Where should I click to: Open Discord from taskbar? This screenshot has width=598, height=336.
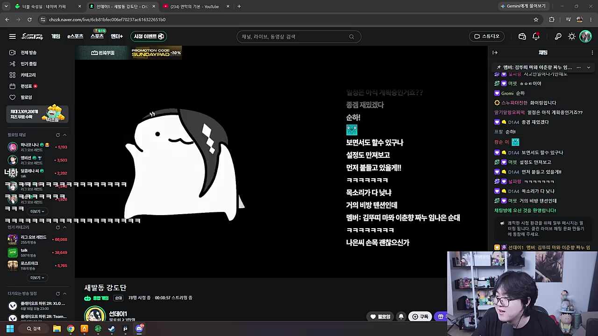[x=139, y=329]
